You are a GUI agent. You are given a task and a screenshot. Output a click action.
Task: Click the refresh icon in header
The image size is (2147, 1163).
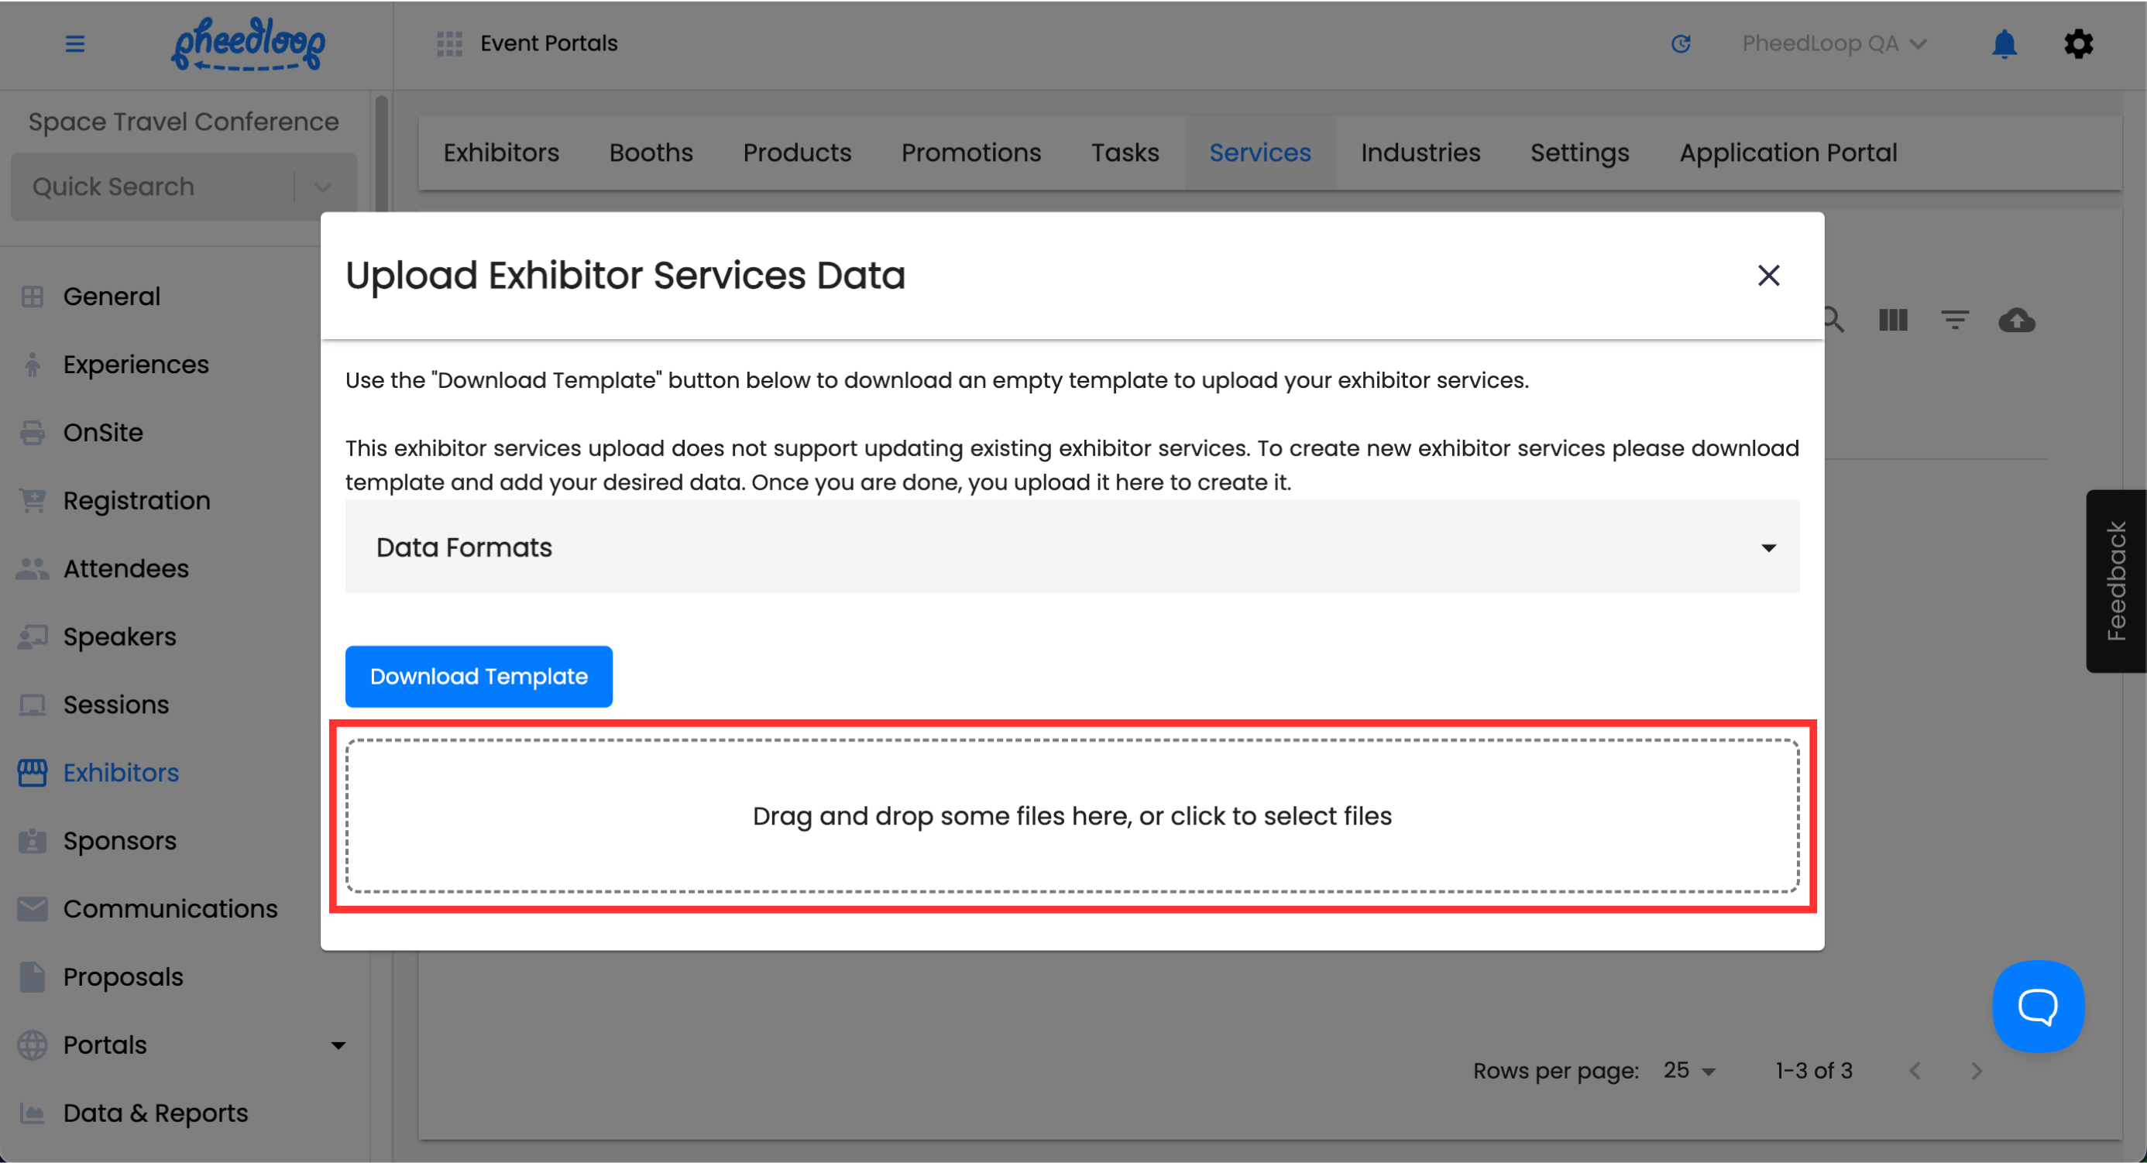1680,43
